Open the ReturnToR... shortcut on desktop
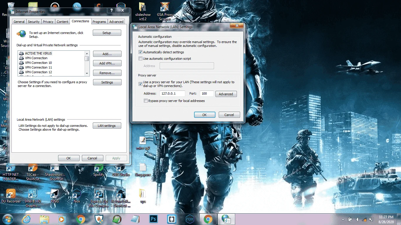 tap(121, 198)
